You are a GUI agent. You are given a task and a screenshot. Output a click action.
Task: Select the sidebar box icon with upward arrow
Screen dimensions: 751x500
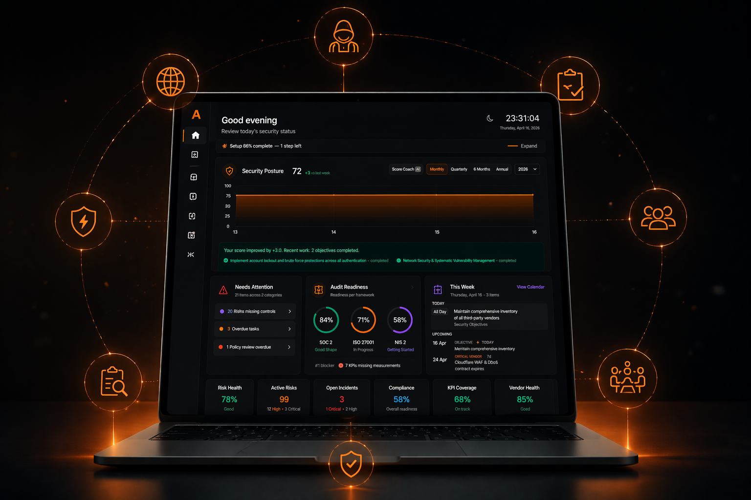tap(194, 177)
